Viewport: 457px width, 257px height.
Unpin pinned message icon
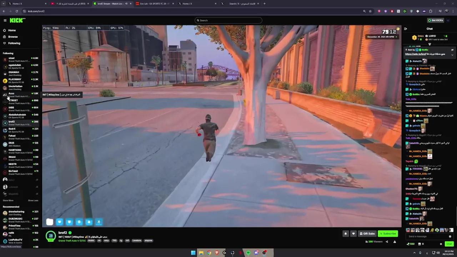452,50
